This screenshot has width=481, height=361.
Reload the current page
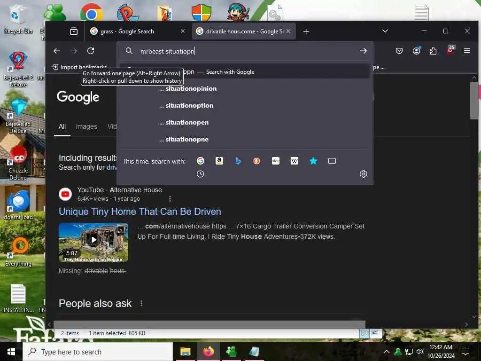pos(91,51)
